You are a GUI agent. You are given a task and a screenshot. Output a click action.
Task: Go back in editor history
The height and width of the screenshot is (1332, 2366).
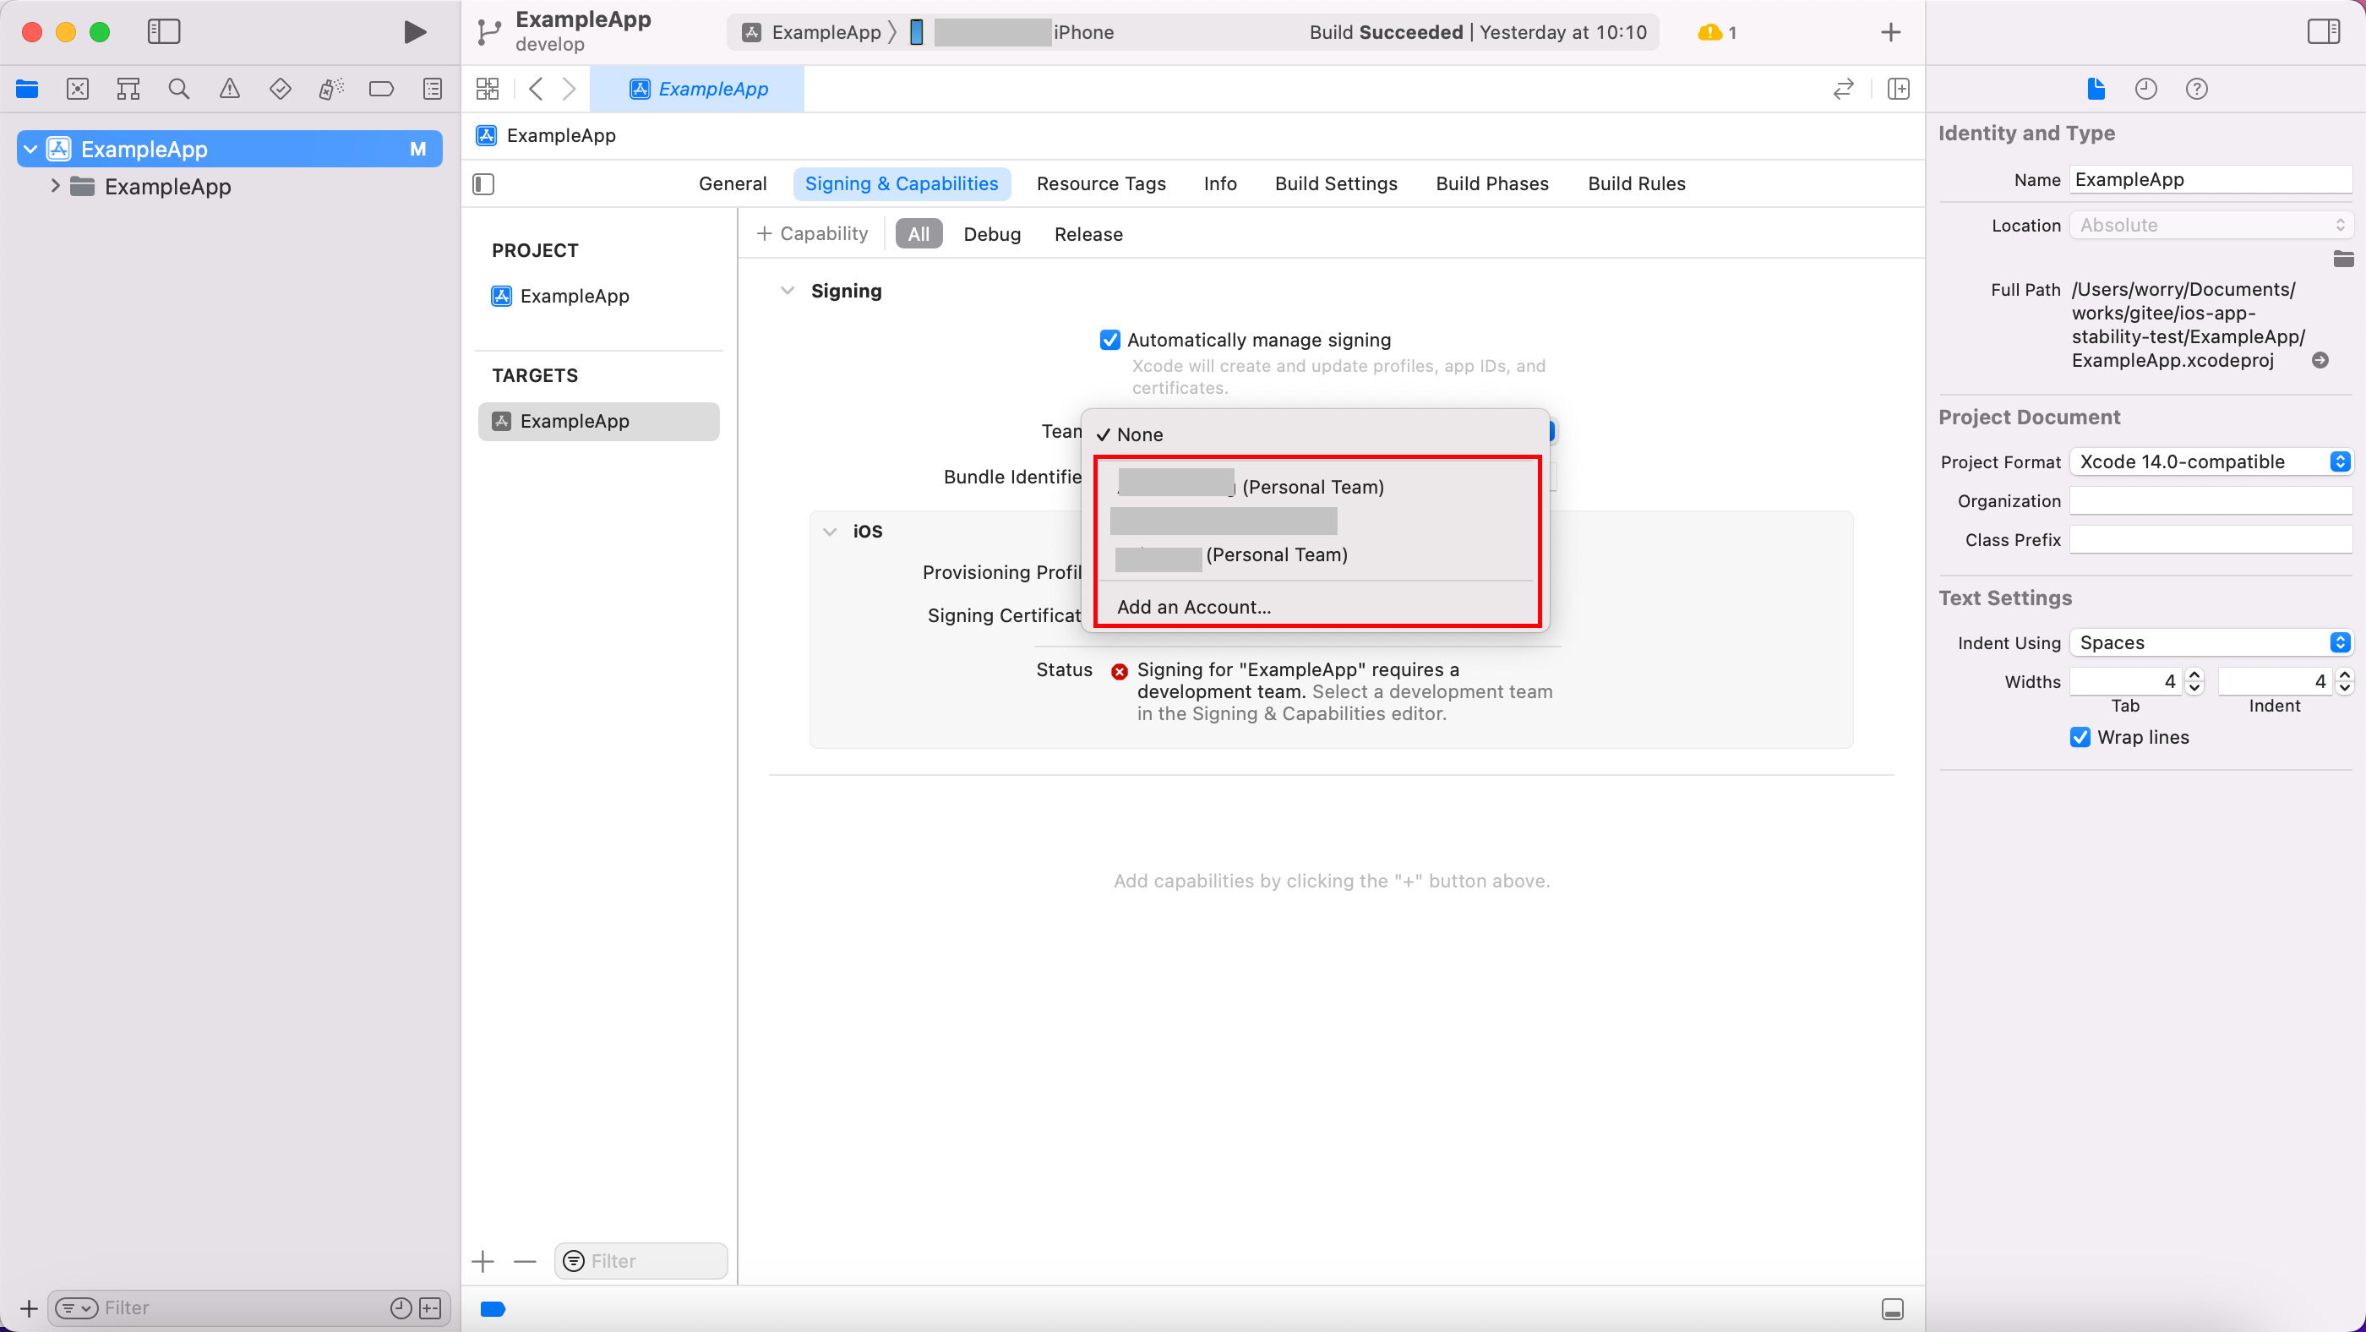pos(537,89)
